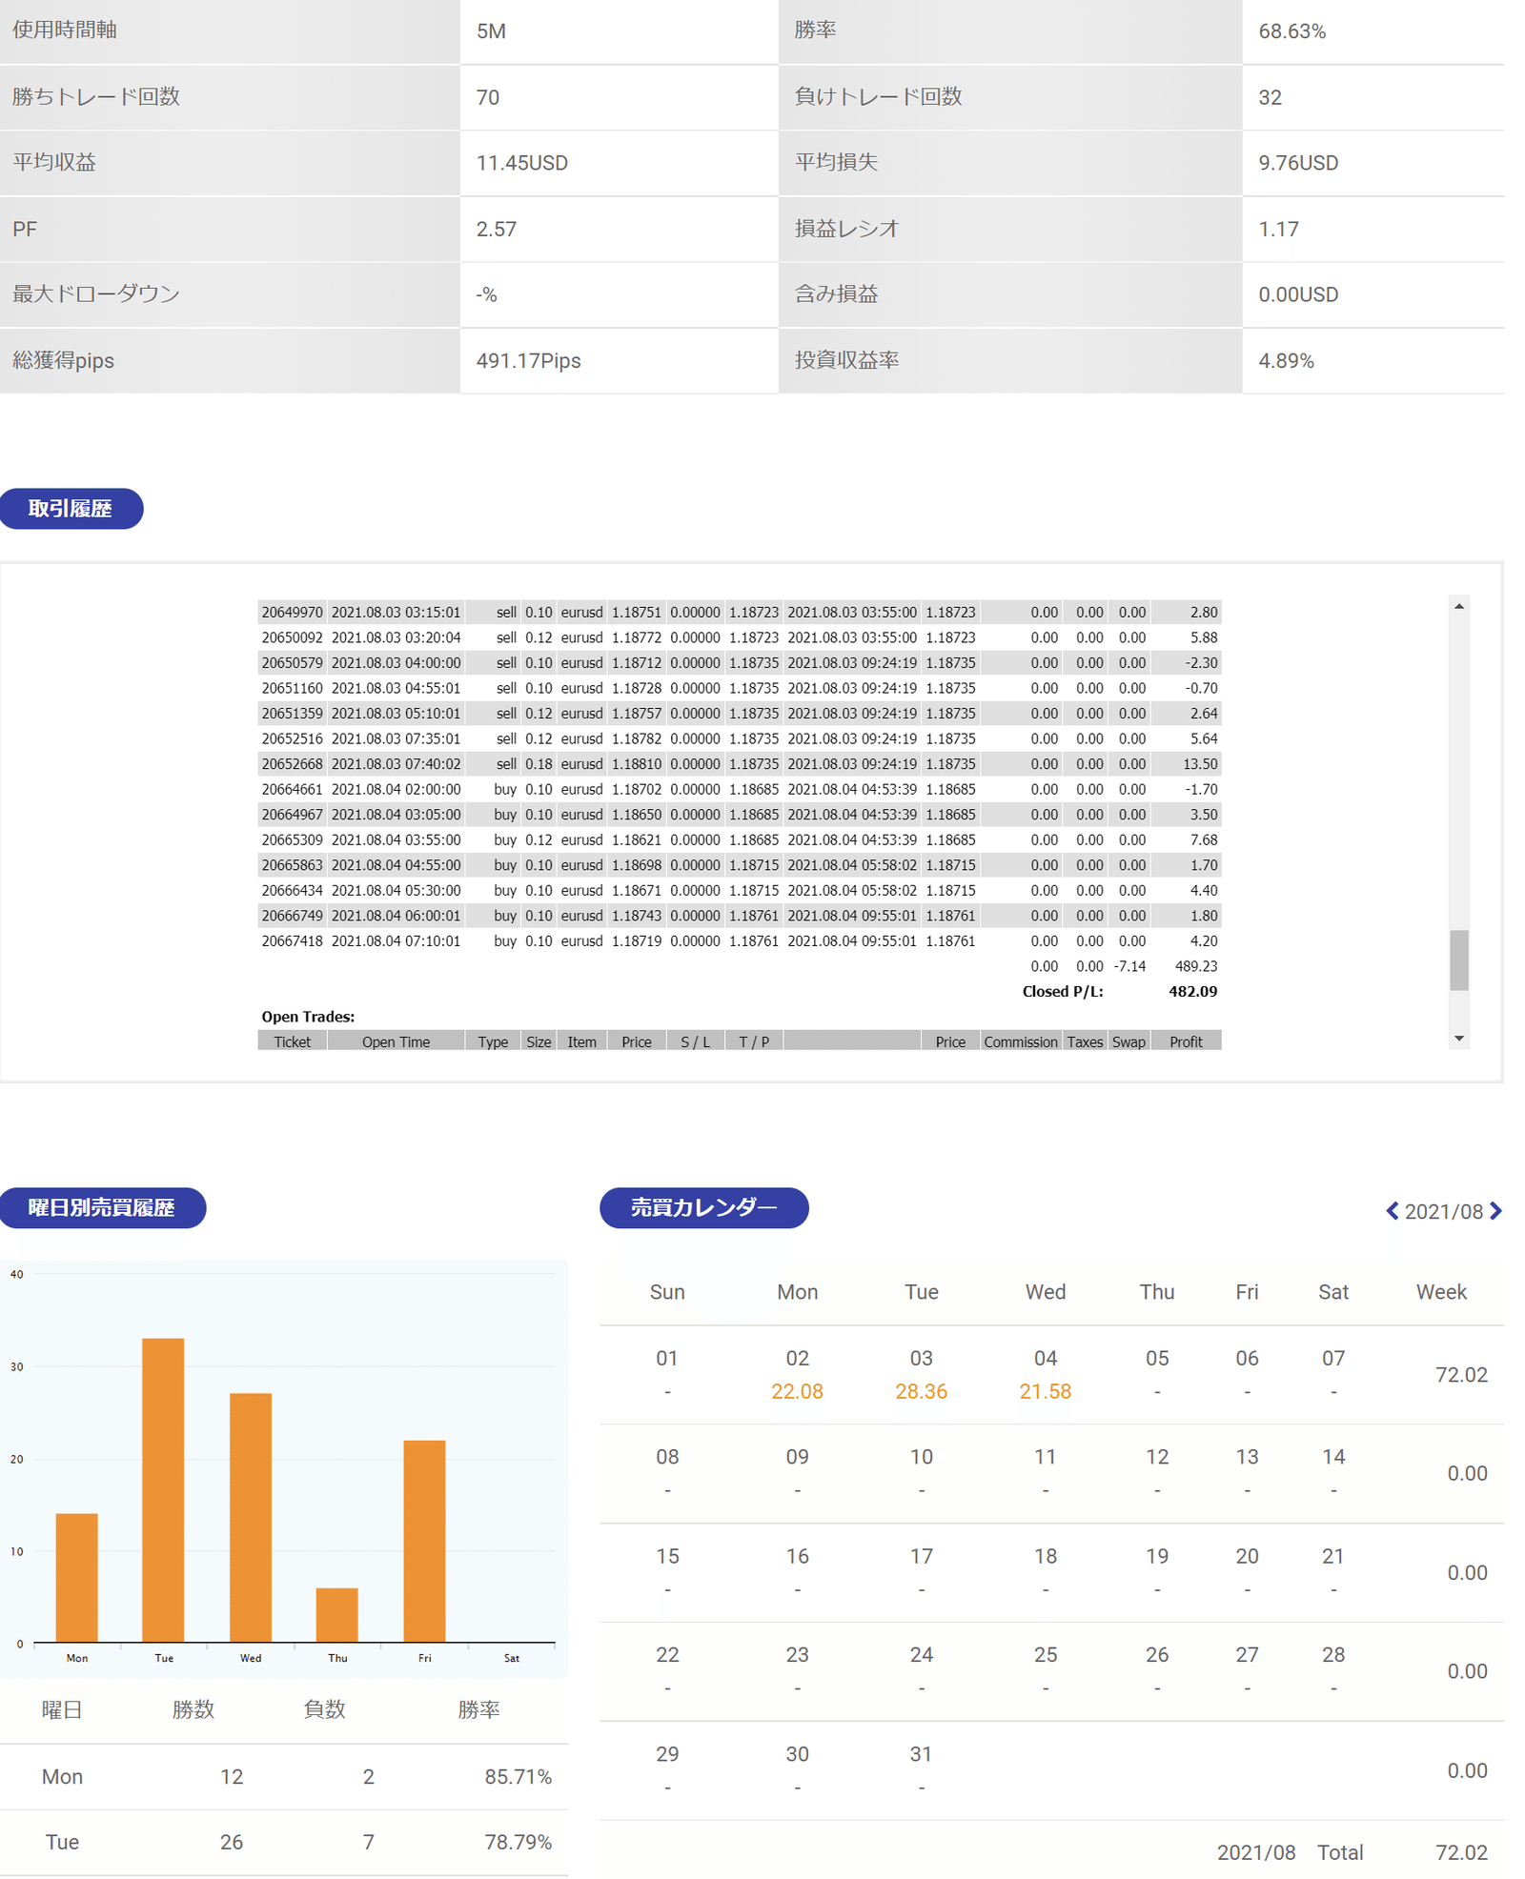Screen dimensions: 1525x1879
Task: Select calendar profit 22.08 on day 02
Action: [798, 1391]
